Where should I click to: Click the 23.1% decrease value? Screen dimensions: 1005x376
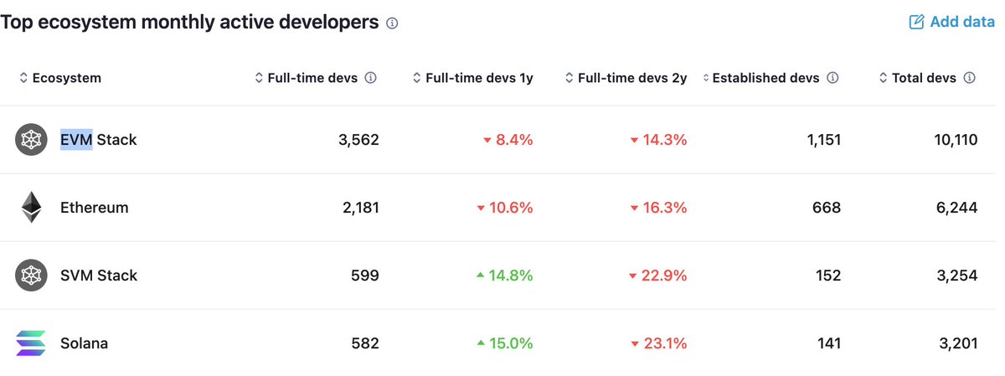pos(659,343)
